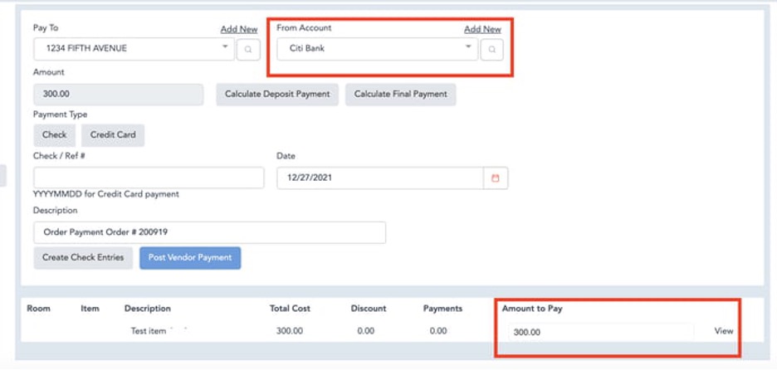777x370 pixels.
Task: Click the Description field with Order Payment text
Action: click(x=210, y=232)
